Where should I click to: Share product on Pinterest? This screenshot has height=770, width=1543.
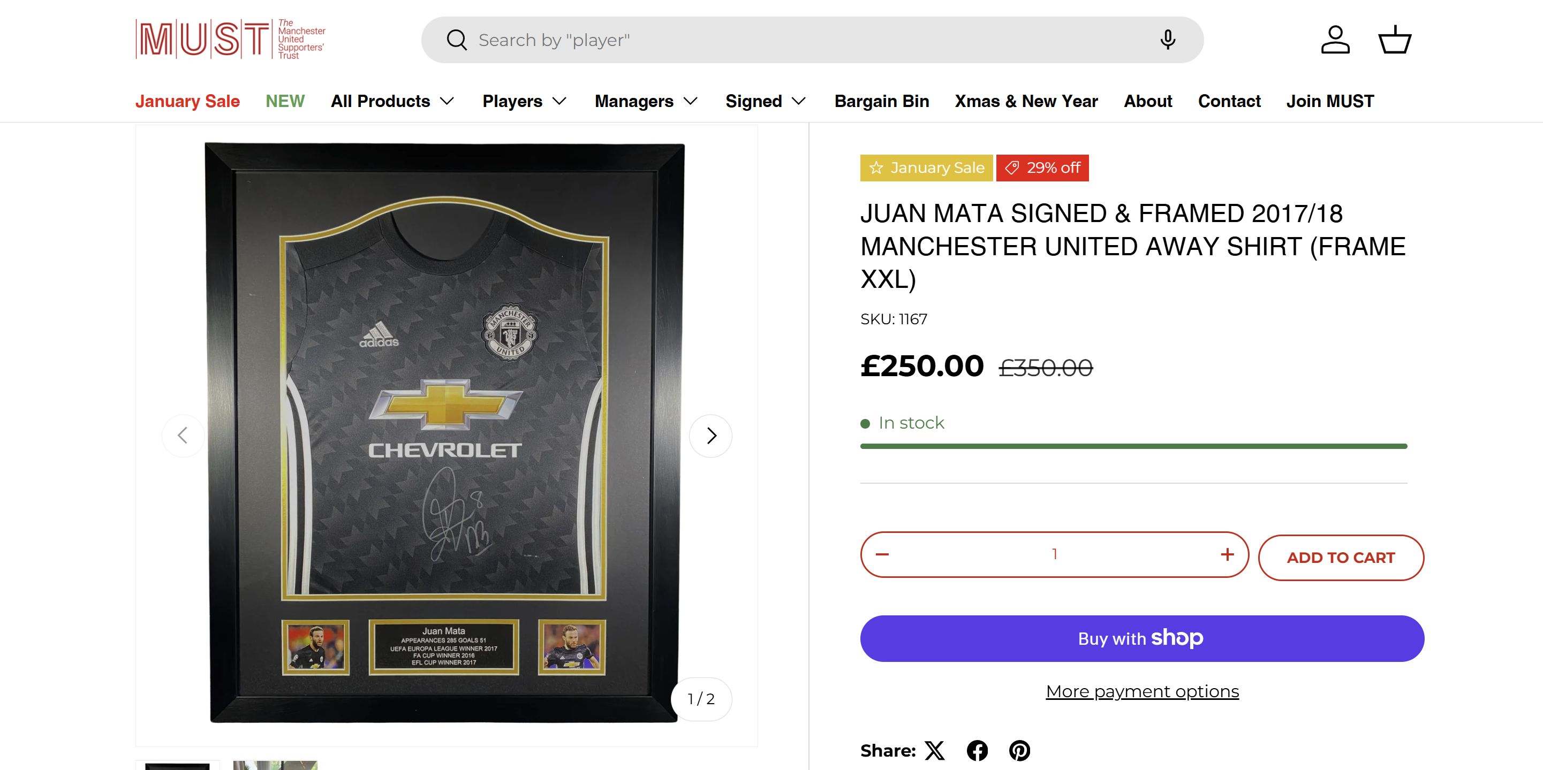coord(1019,750)
